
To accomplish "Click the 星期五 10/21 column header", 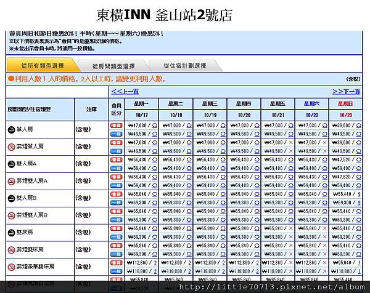I will pos(278,110).
